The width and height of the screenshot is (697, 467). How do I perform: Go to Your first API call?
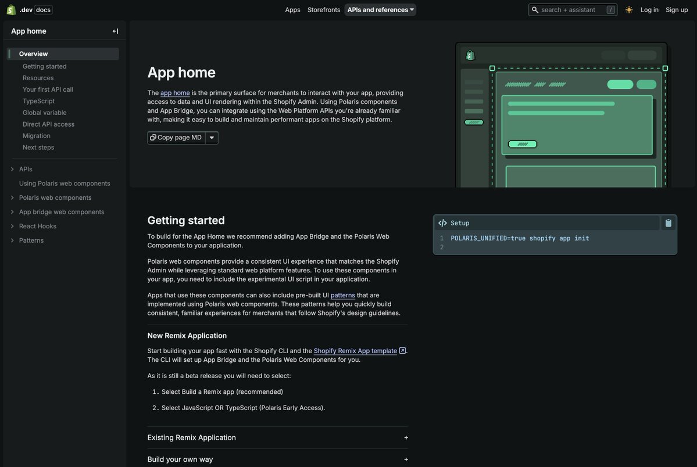(48, 89)
